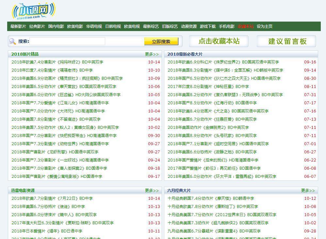Image resolution: width=326 pixels, height=239 pixels.
Task: Open the 点击收藏本站 banner button
Action: [x=219, y=41]
